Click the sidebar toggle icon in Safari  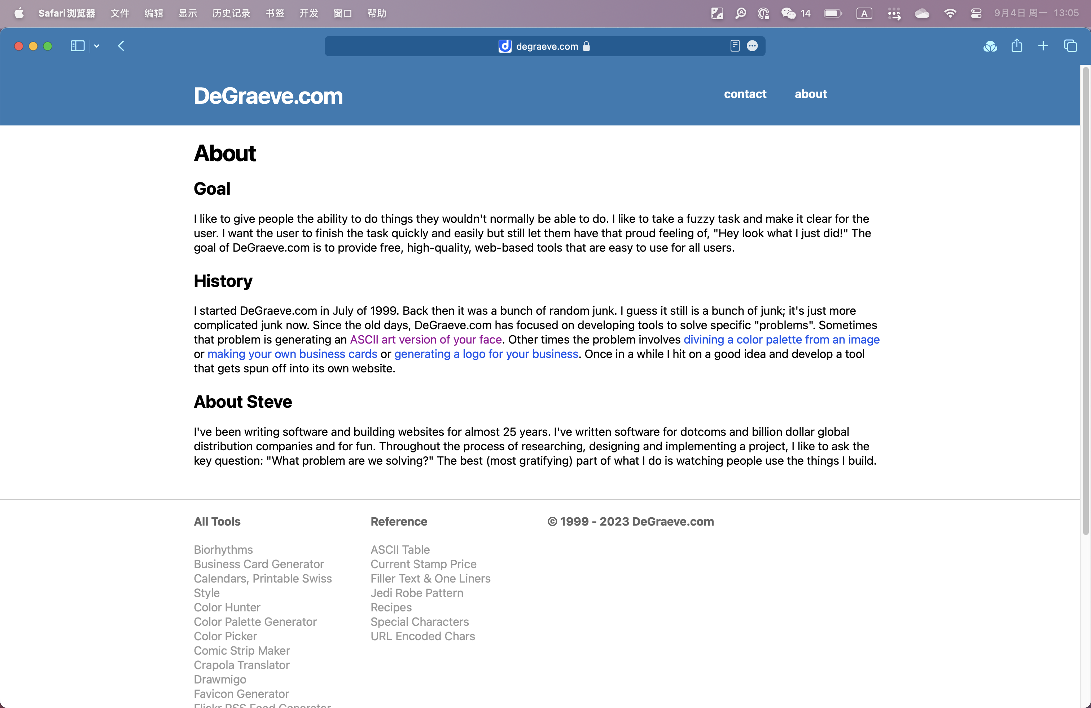pyautogui.click(x=77, y=45)
